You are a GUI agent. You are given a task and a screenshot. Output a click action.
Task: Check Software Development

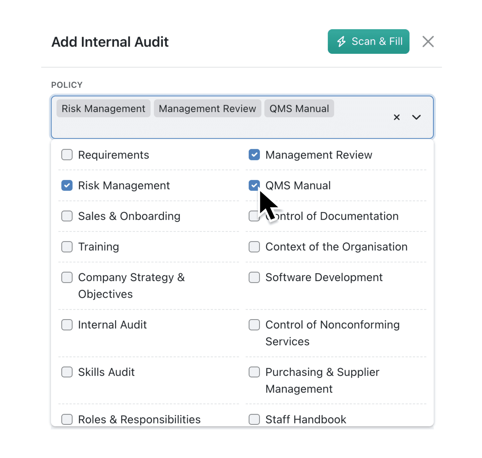tap(254, 277)
